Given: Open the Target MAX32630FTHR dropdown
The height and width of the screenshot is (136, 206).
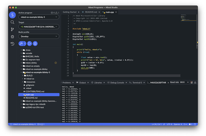Looking at the screenshot, I should 39,27.
